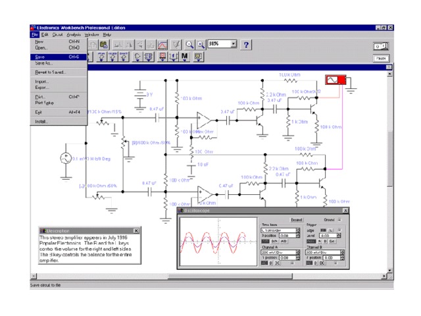Select the Ext trigger source
421x316 pixels.
point(332,242)
